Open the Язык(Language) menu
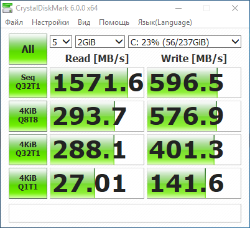Viewport: 250px width, 228px height. (x=165, y=22)
